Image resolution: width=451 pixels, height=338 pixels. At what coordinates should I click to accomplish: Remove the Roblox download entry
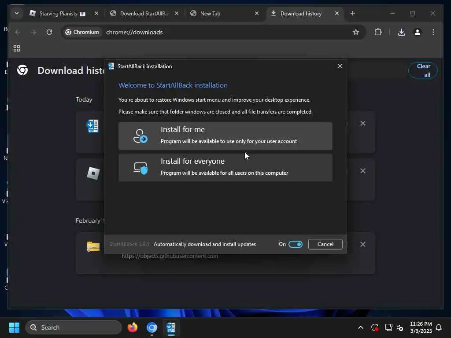pyautogui.click(x=363, y=171)
